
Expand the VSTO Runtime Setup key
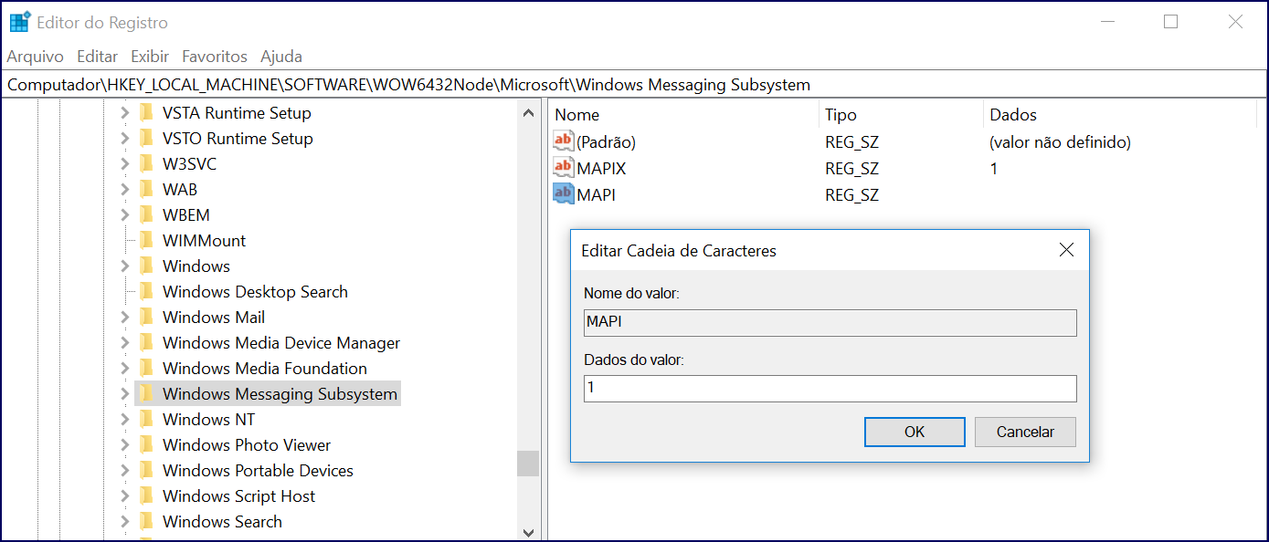click(125, 139)
